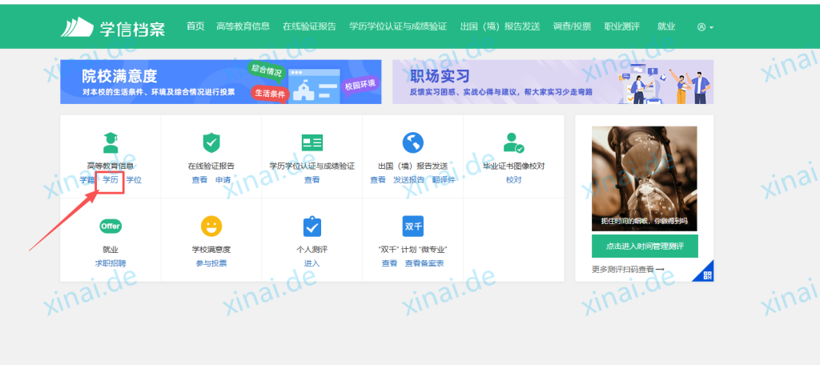Viewport: 820px width, 365px height.
Task: Click the 双千 plan icon
Action: pyautogui.click(x=412, y=227)
